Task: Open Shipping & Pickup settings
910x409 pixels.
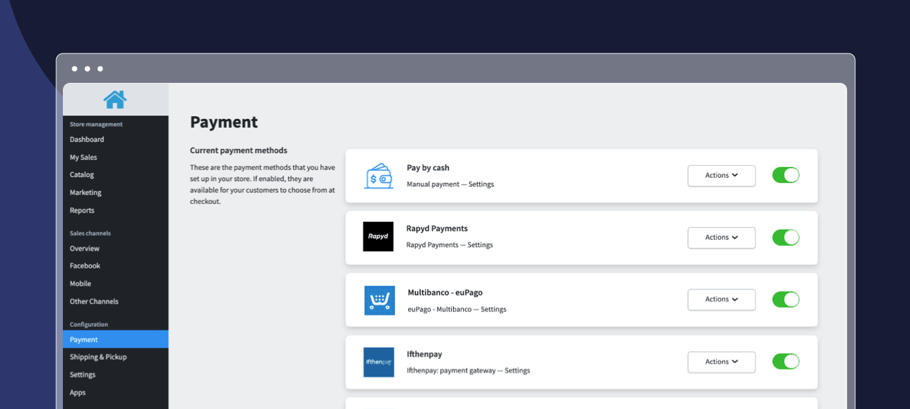Action: [98, 357]
